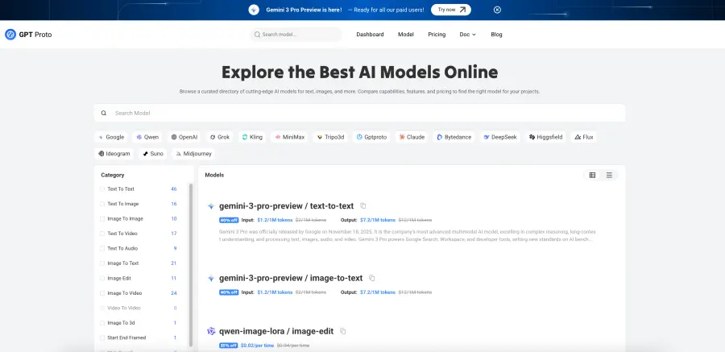Filter models by Google provider

tap(111, 137)
